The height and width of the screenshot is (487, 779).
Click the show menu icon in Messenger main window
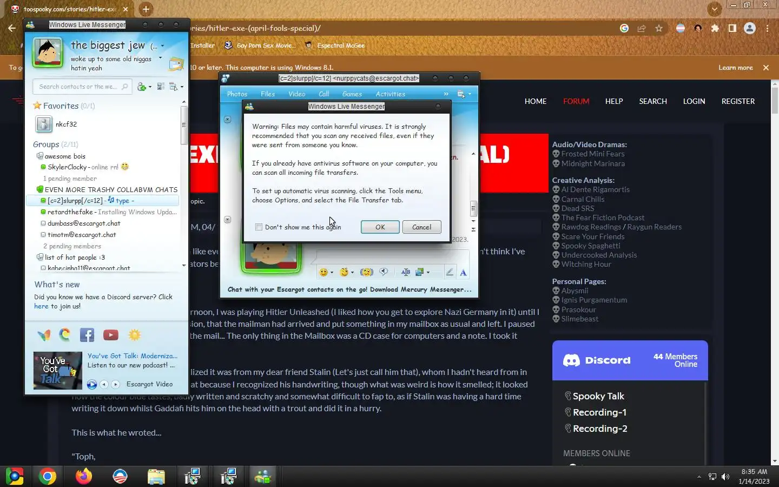point(174,87)
